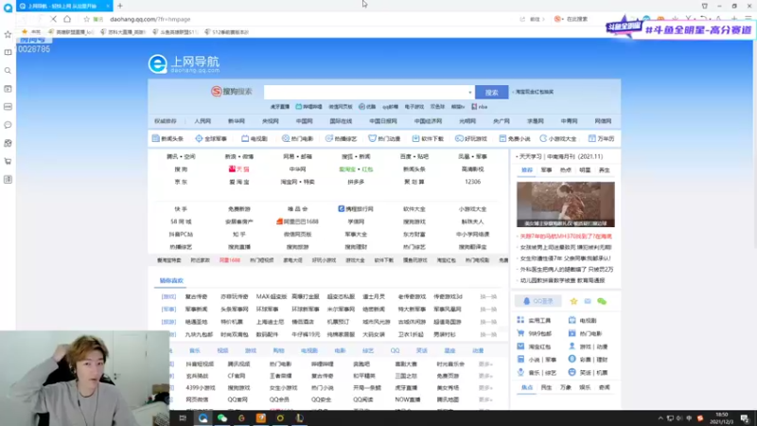757x426 pixels.
Task: Open a new browser tab with plus
Action: point(120,6)
